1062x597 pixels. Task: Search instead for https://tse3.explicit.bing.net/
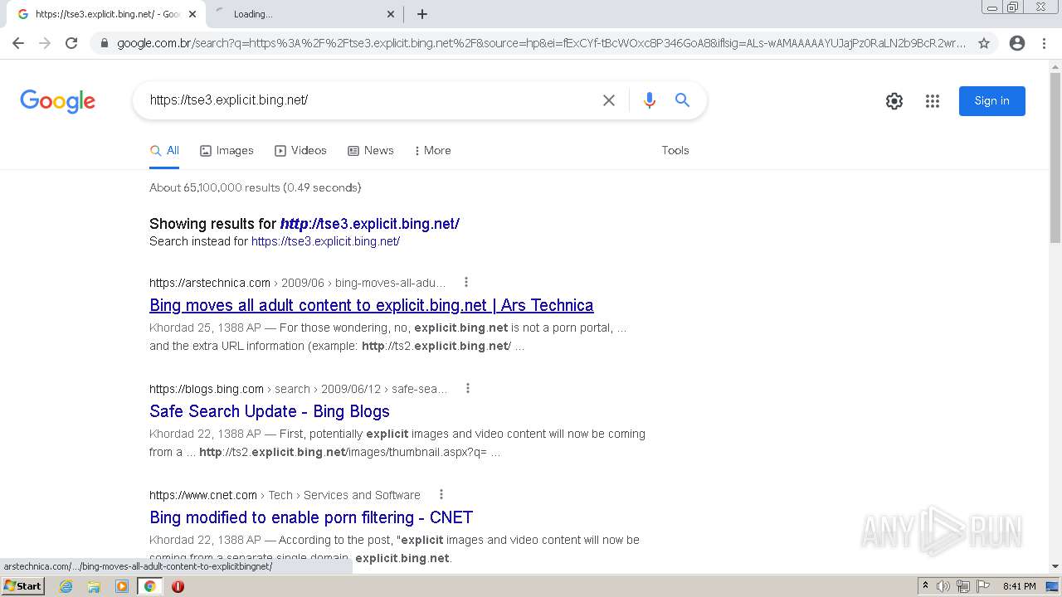pos(325,241)
